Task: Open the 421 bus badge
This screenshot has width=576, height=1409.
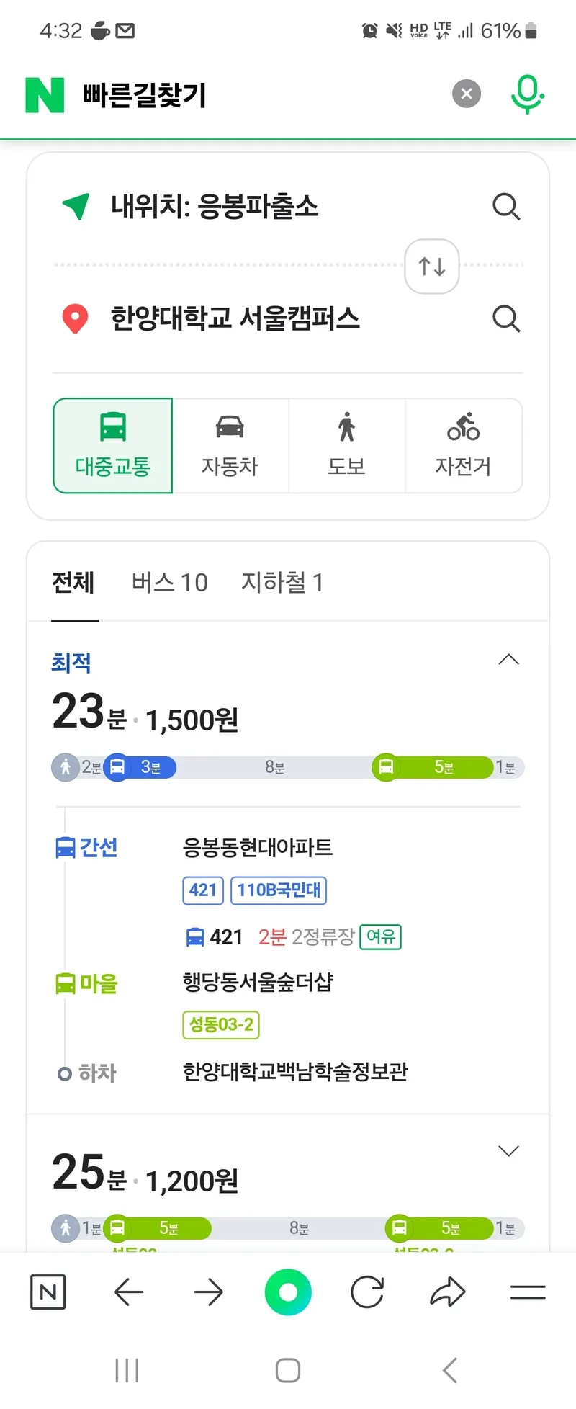Action: coord(203,890)
